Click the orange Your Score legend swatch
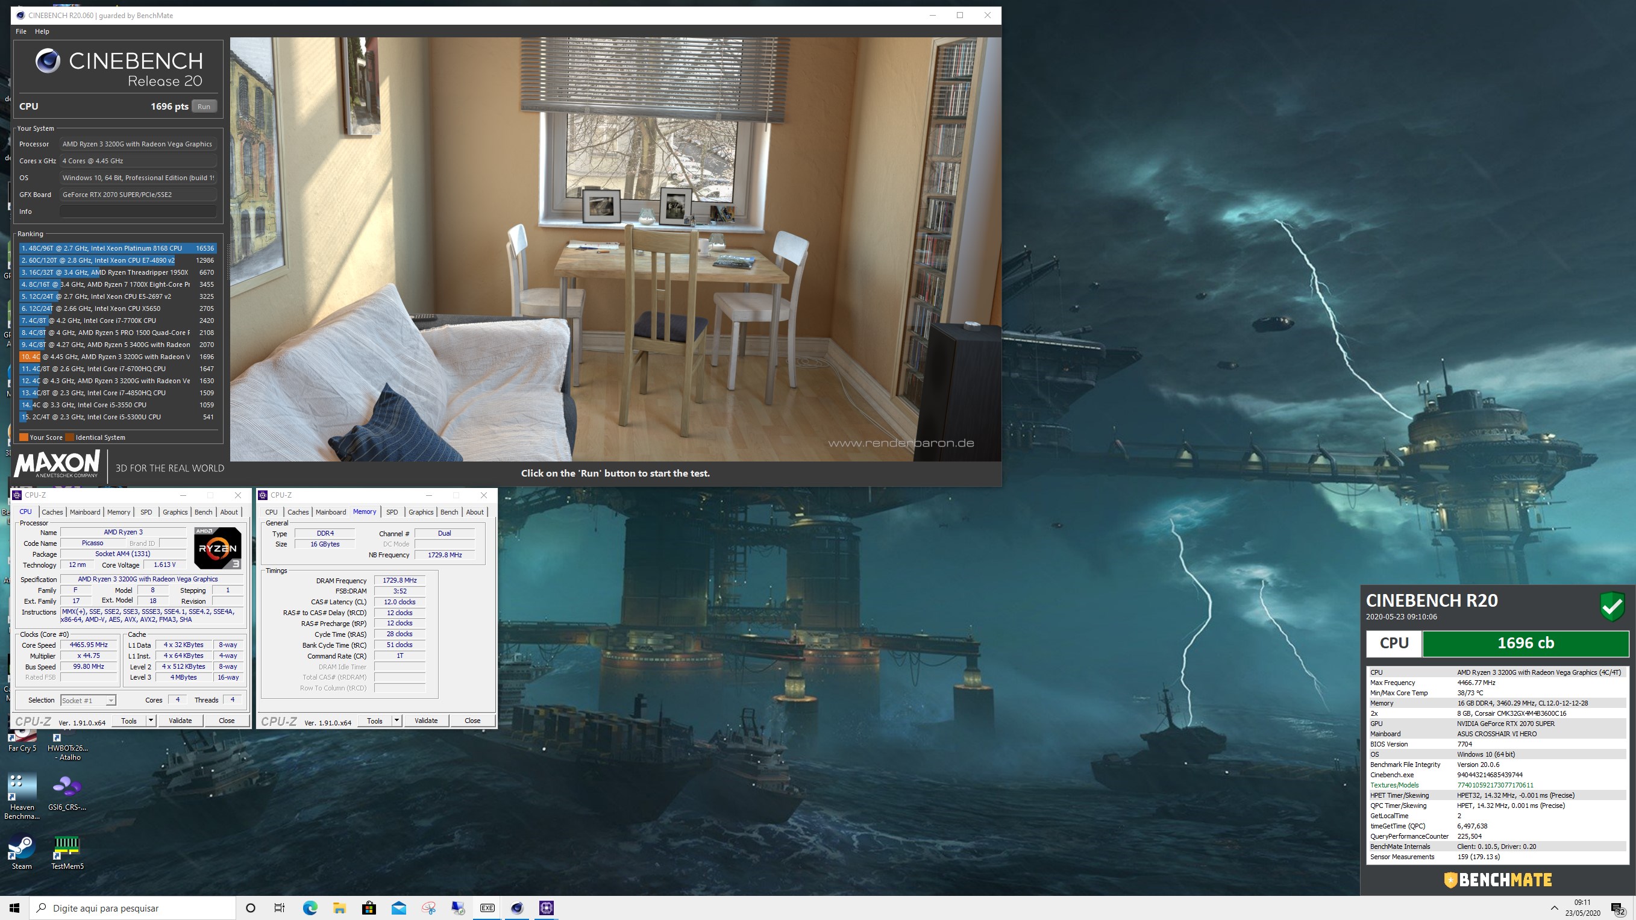 (24, 437)
